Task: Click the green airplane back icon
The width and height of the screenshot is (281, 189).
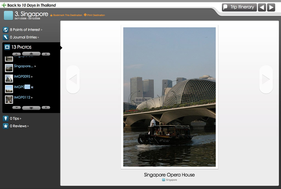Action: [4, 5]
